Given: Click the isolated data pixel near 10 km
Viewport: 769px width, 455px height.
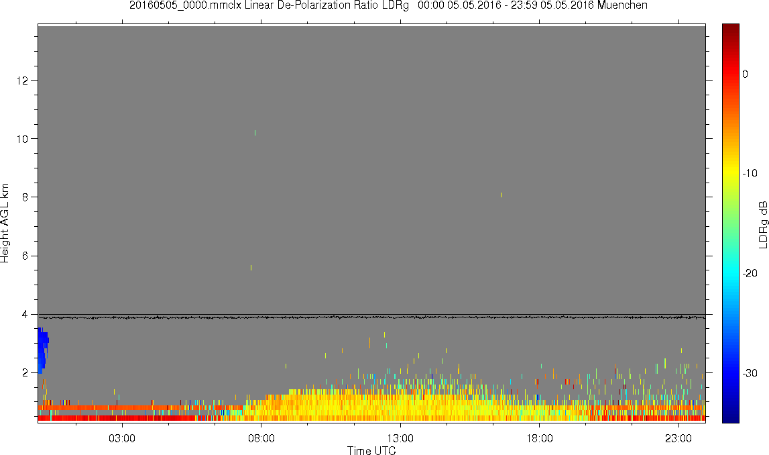Looking at the screenshot, I should 255,132.
